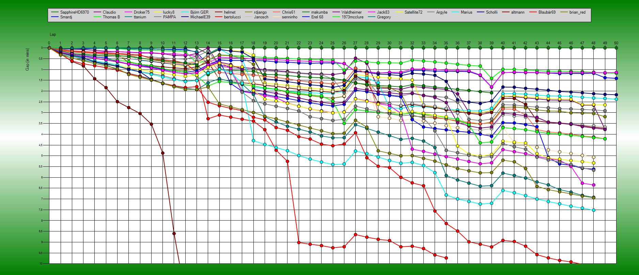Select lap 47 on the lap axis

(582, 43)
